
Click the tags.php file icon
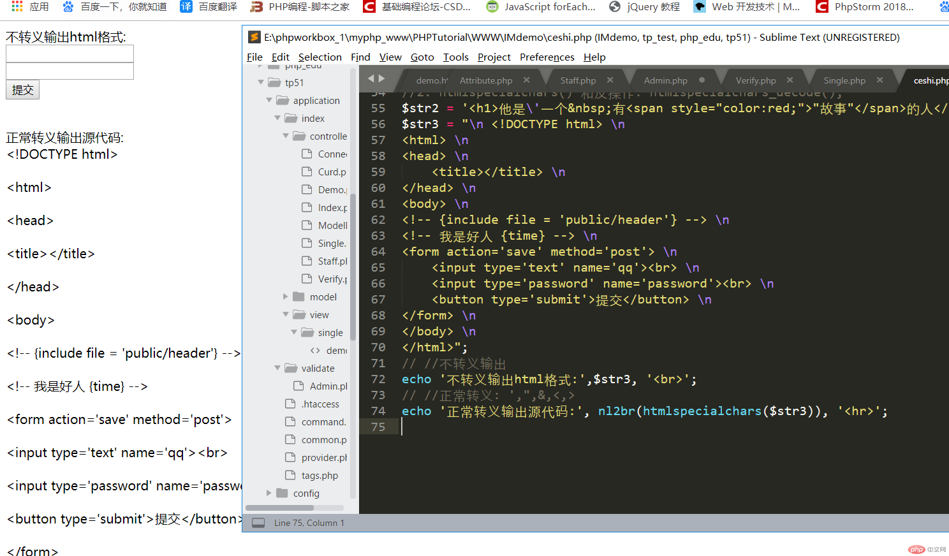tap(290, 475)
